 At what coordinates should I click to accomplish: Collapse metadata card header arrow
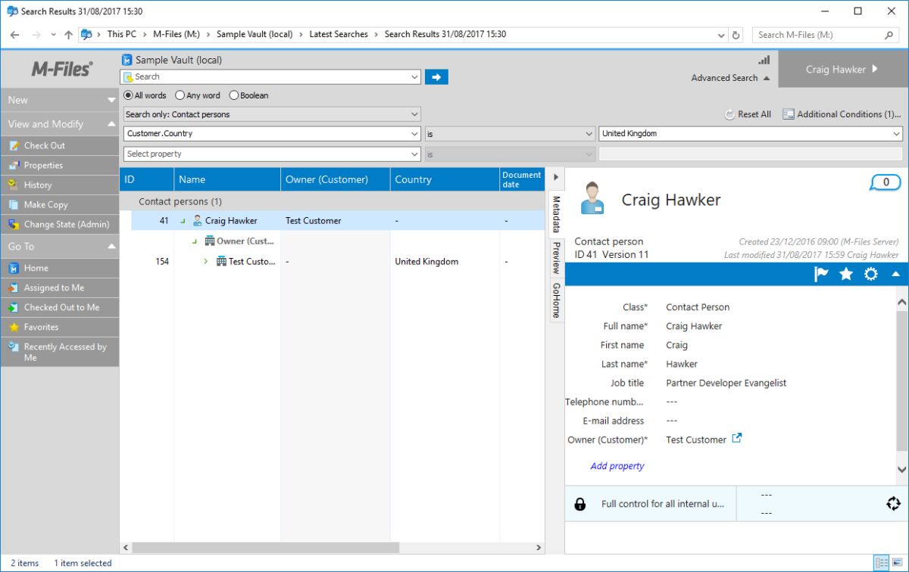tap(895, 274)
